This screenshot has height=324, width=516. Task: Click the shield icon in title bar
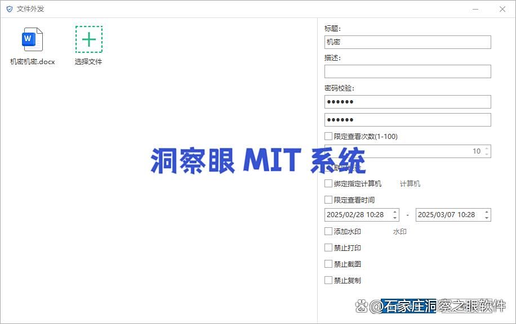[10, 9]
